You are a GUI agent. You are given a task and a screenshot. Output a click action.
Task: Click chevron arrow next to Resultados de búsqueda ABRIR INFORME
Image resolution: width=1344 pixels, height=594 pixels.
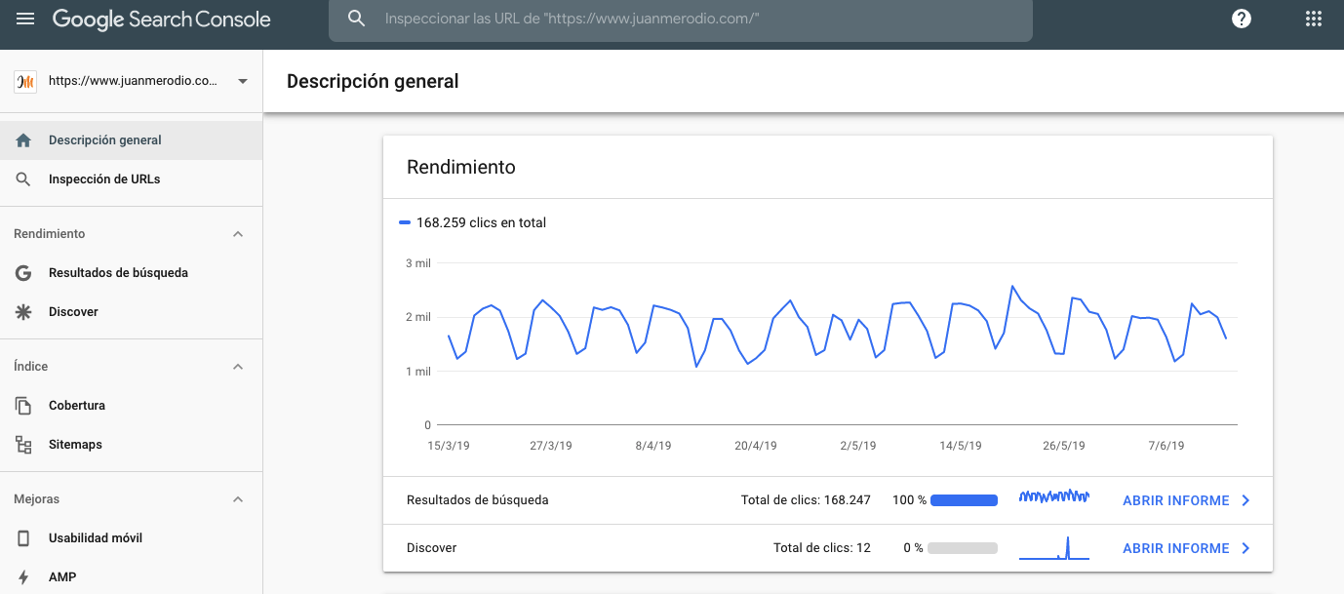click(x=1245, y=500)
